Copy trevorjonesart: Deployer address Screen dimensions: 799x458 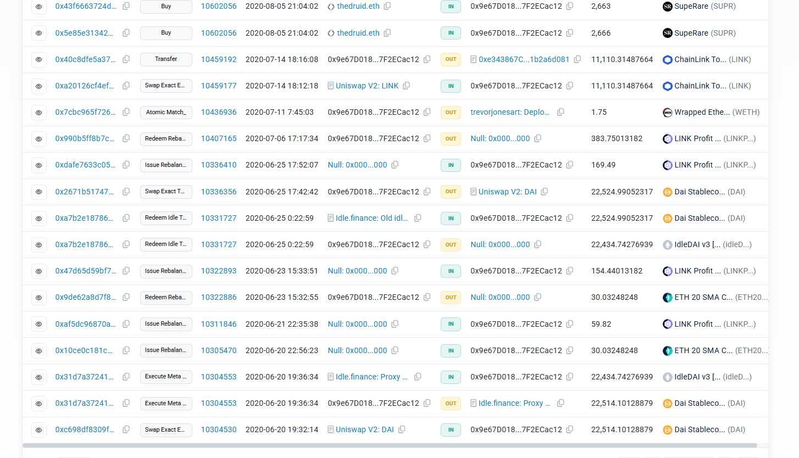[x=561, y=112]
